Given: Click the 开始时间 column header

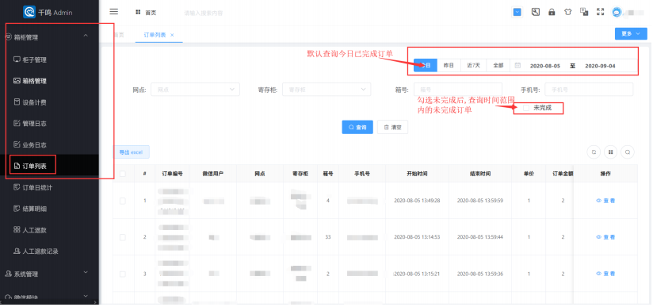Looking at the screenshot, I should (417, 174).
